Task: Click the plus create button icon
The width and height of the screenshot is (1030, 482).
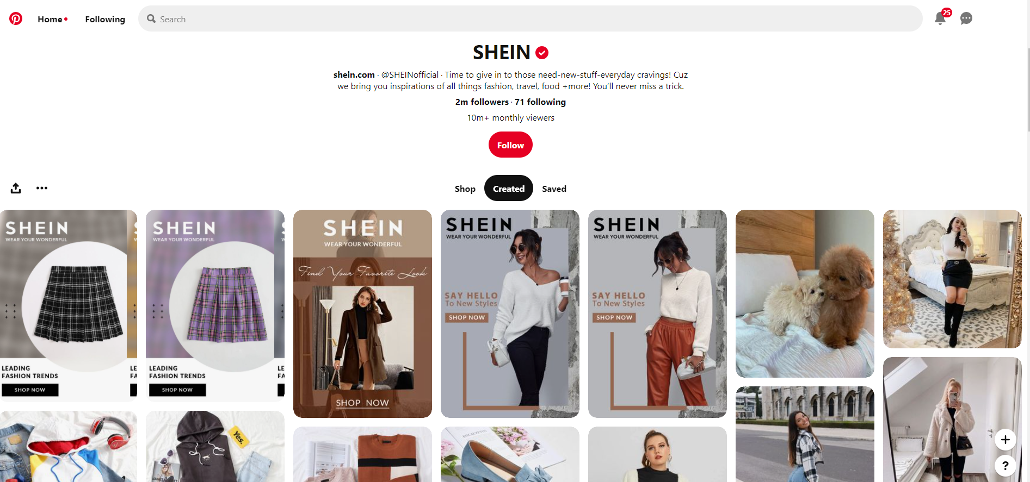Action: click(1006, 440)
